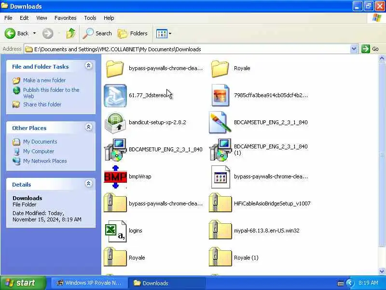Screen dimensions: 386x290
Task: Click the mypal-68.13.8.en-US.win32 file name
Action: click(x=267, y=231)
